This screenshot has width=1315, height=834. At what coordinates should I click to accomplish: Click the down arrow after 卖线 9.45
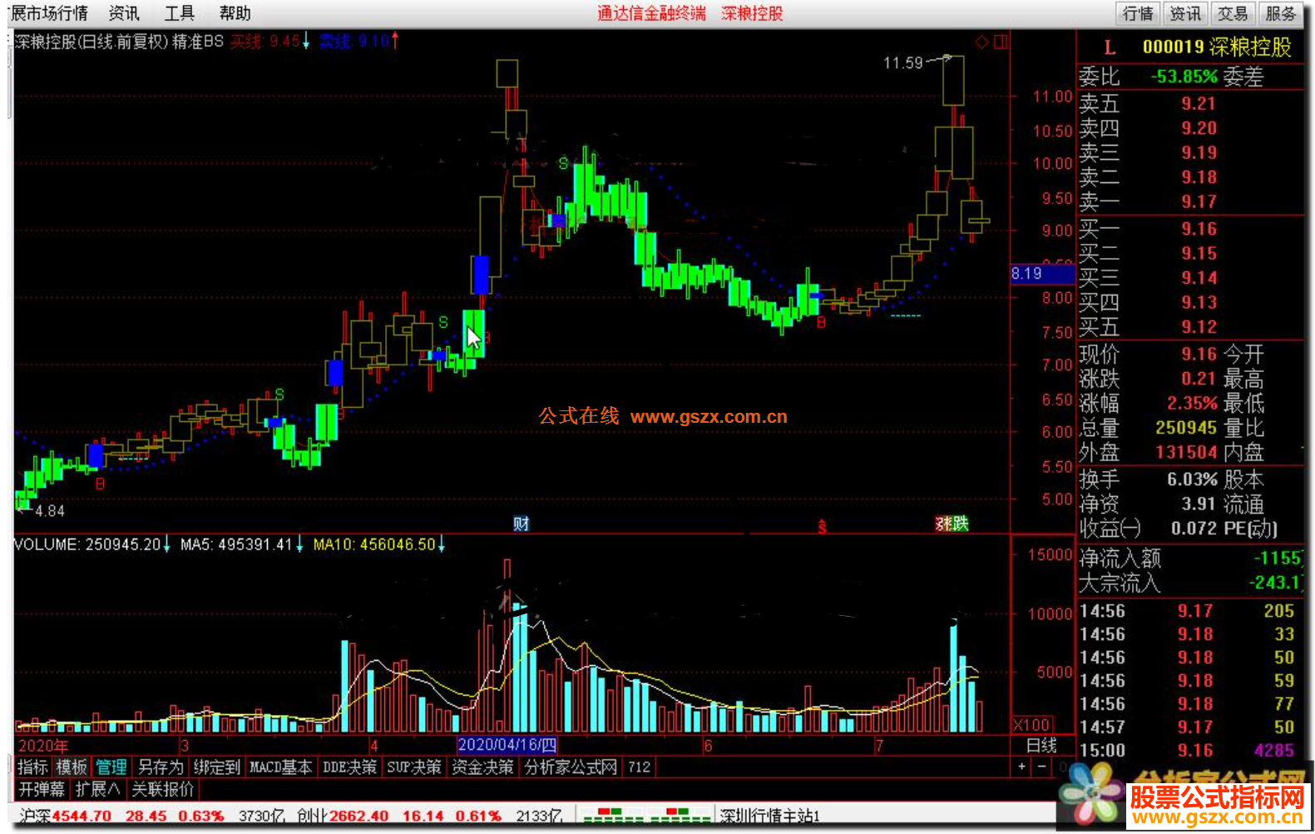(x=306, y=40)
